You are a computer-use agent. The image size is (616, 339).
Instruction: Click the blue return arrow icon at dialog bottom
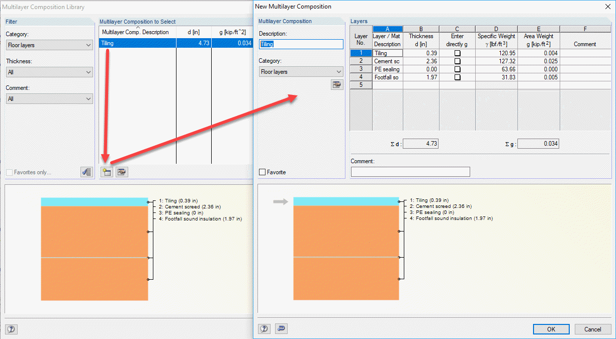[x=281, y=328]
